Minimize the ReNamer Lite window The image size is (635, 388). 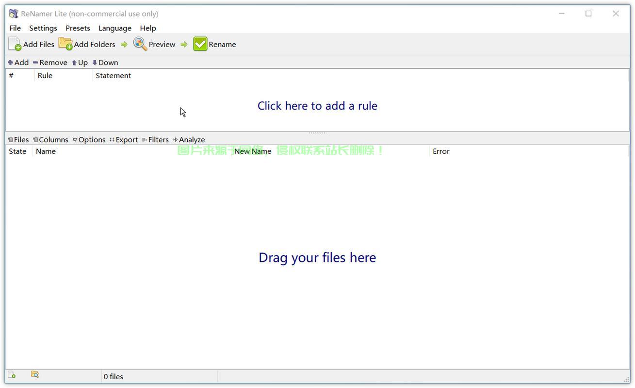pos(562,14)
